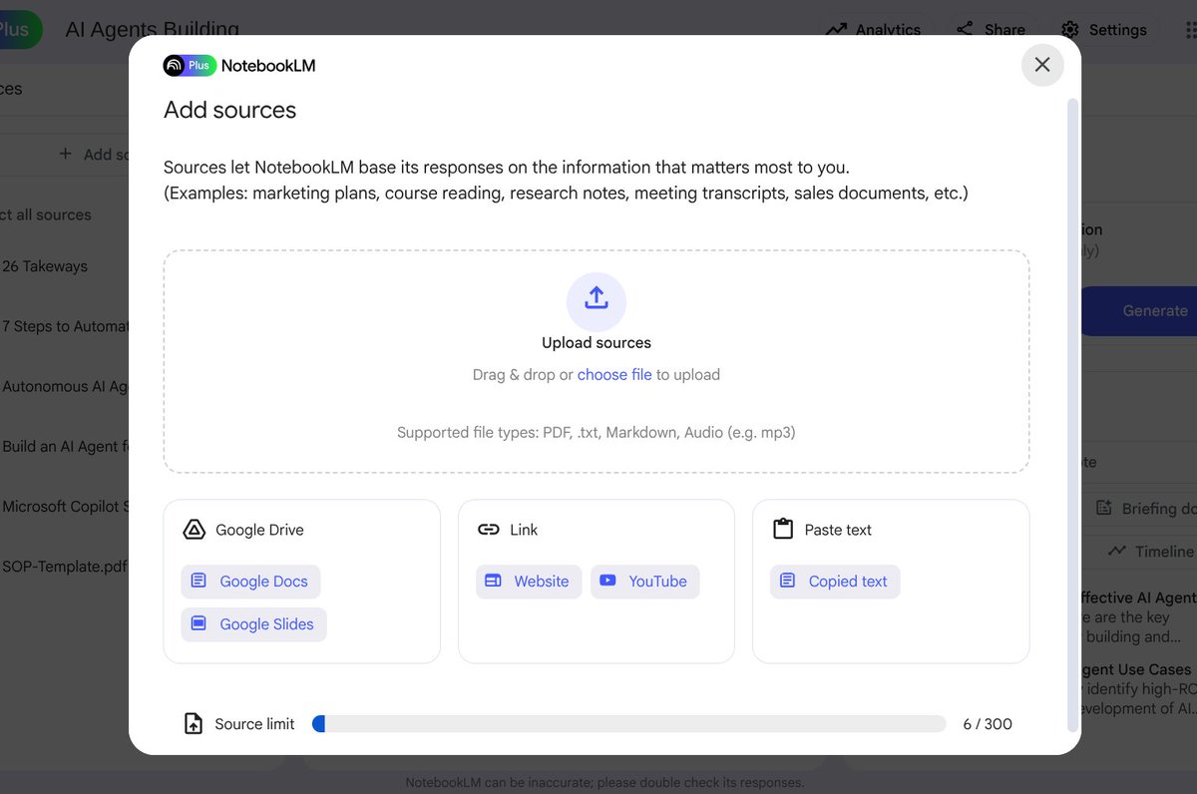Click the Link chain icon
This screenshot has width=1197, height=794.
[x=489, y=530]
